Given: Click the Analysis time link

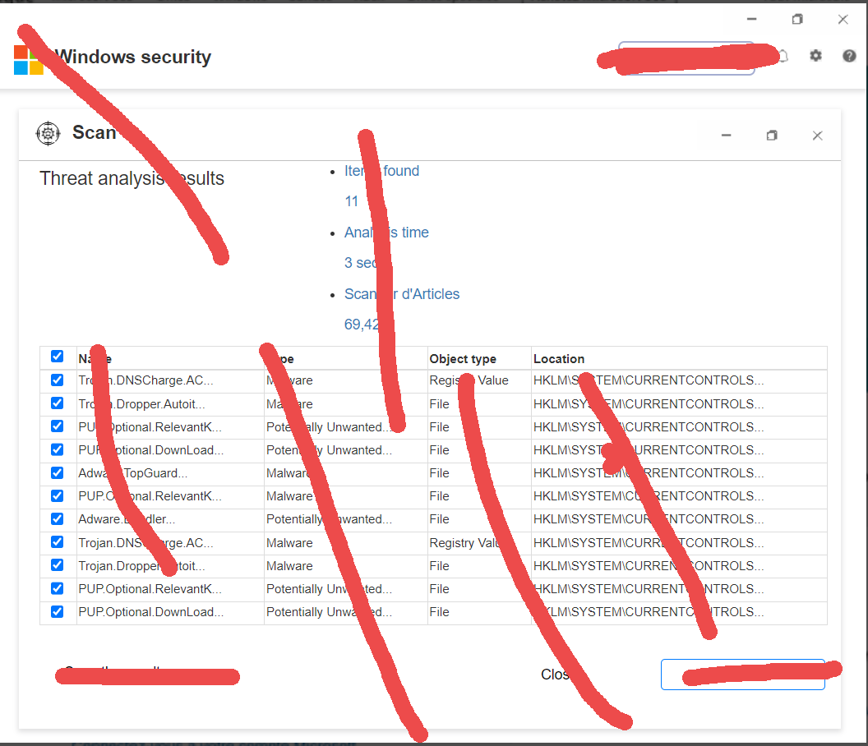Looking at the screenshot, I should click(386, 233).
